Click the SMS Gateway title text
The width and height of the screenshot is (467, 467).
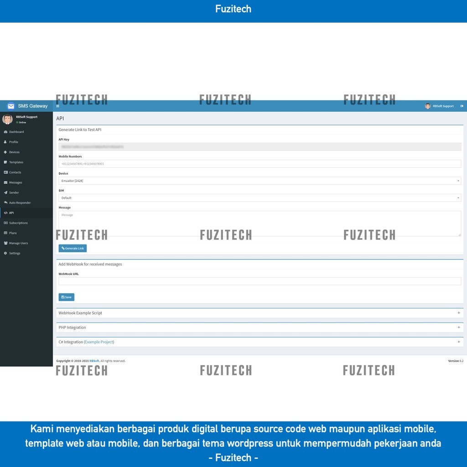coord(33,106)
